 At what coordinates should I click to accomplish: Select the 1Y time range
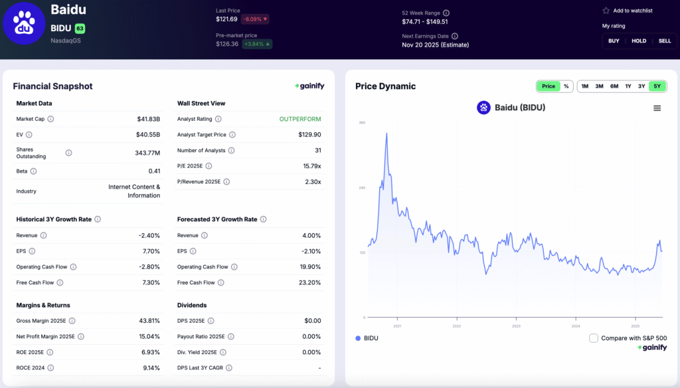628,86
